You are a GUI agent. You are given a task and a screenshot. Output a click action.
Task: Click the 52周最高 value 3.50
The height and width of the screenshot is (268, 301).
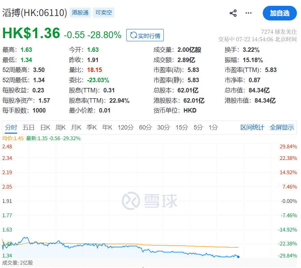click(x=39, y=70)
